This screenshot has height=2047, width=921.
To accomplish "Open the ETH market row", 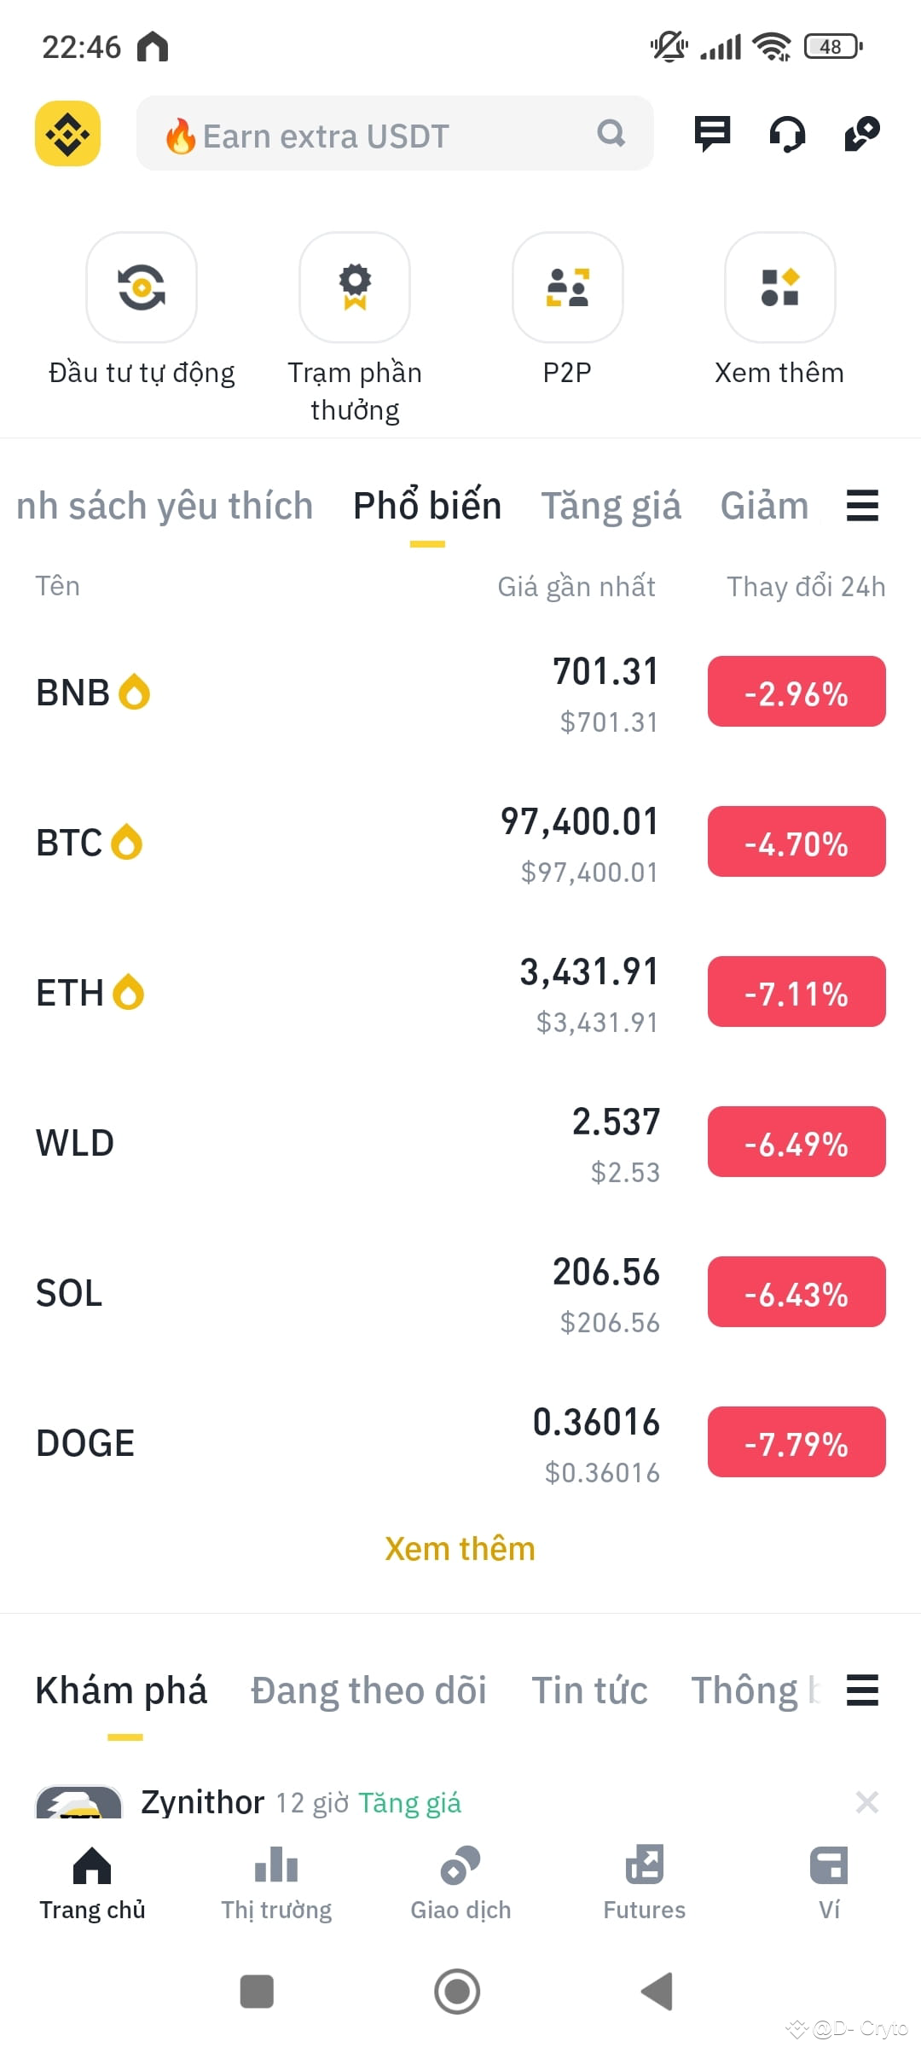I will coord(460,993).
